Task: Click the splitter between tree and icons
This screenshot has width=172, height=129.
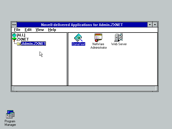Action: coord(67,59)
